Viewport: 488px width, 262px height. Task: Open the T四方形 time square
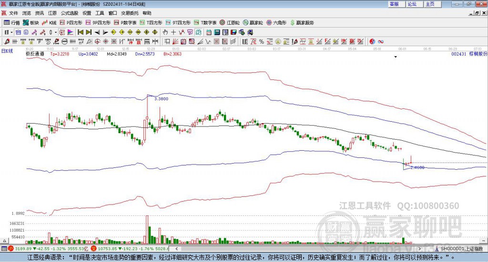click(x=151, y=23)
